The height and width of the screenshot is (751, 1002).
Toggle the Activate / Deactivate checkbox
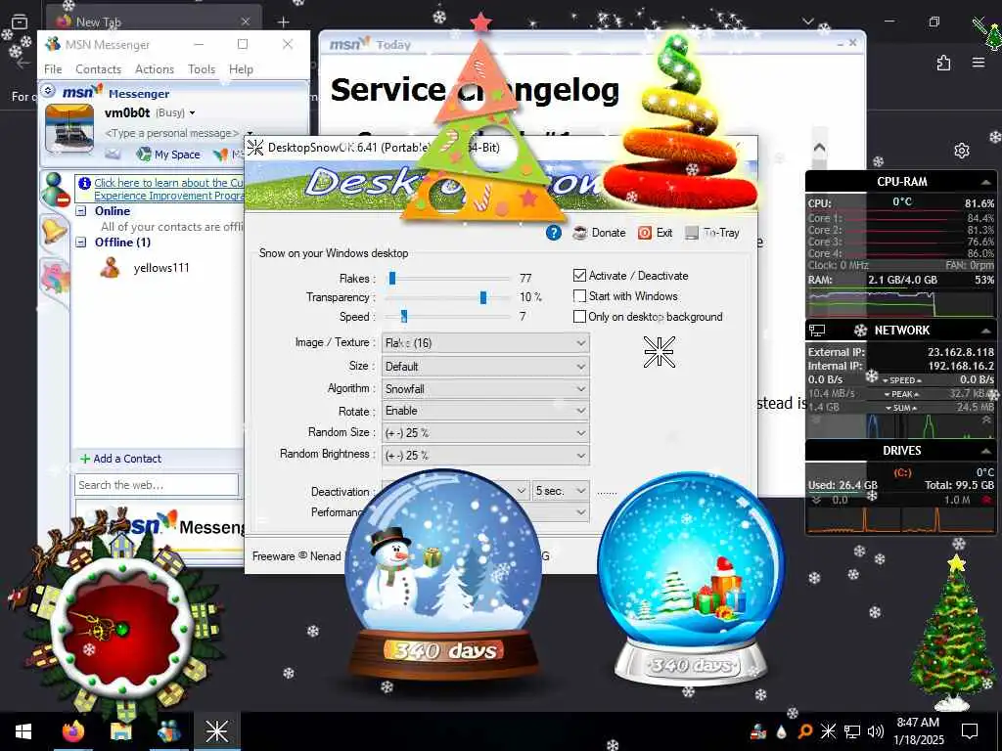[x=579, y=275]
